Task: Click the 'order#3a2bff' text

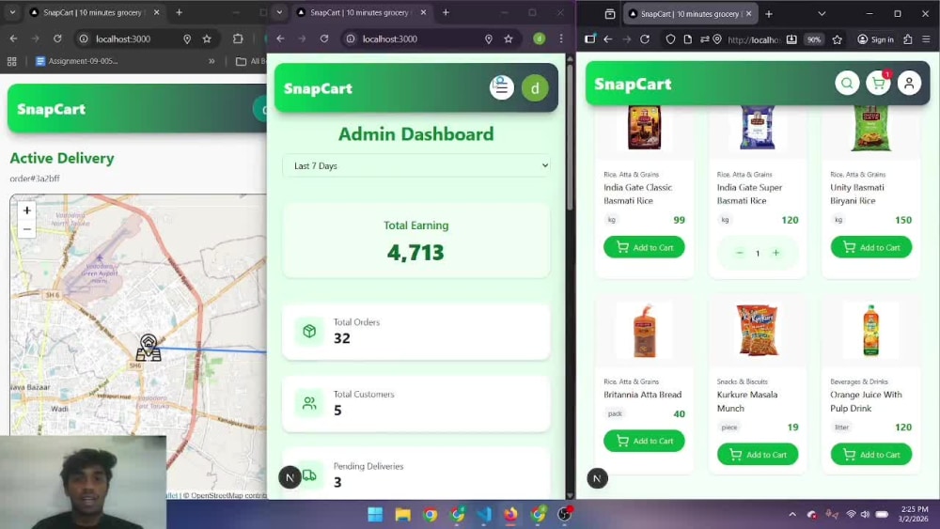Action: [35, 179]
